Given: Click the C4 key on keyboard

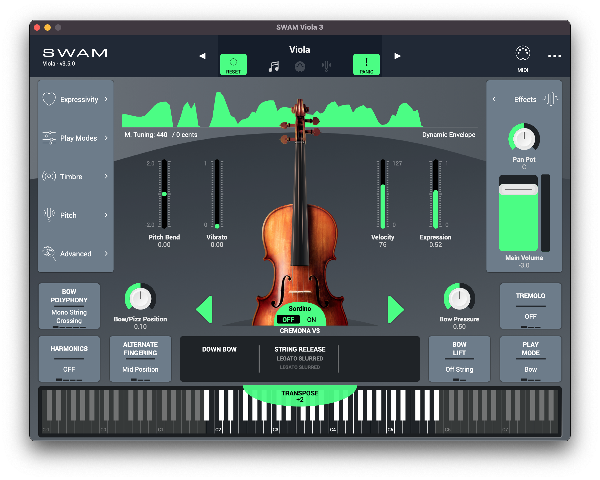Looking at the screenshot, I should pyautogui.click(x=333, y=426).
